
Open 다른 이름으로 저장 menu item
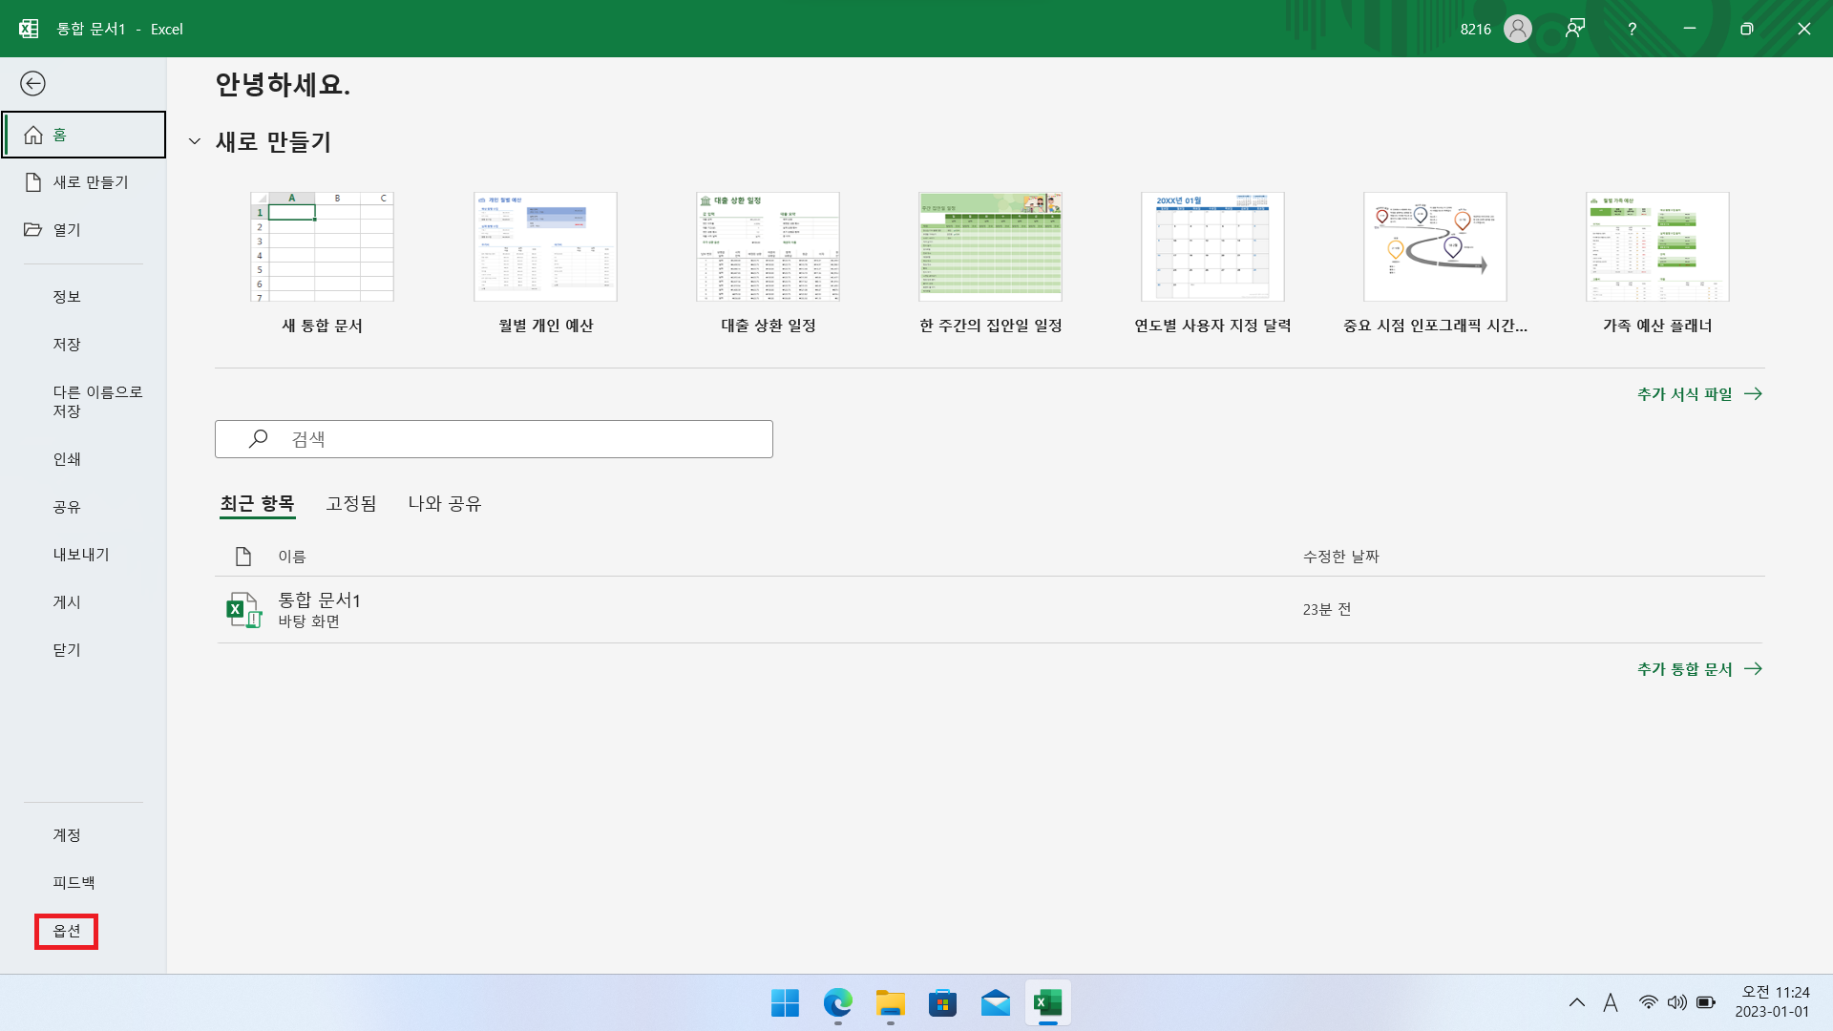(x=97, y=401)
